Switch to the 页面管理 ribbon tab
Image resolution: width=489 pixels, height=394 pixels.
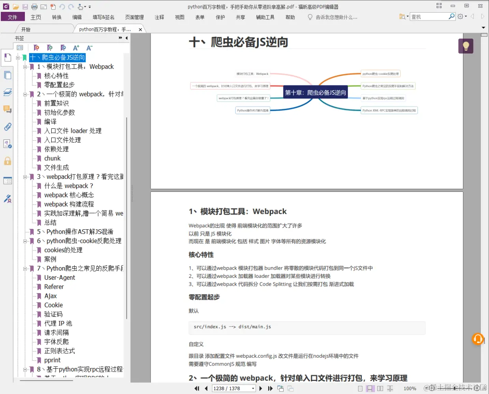pyautogui.click(x=134, y=17)
